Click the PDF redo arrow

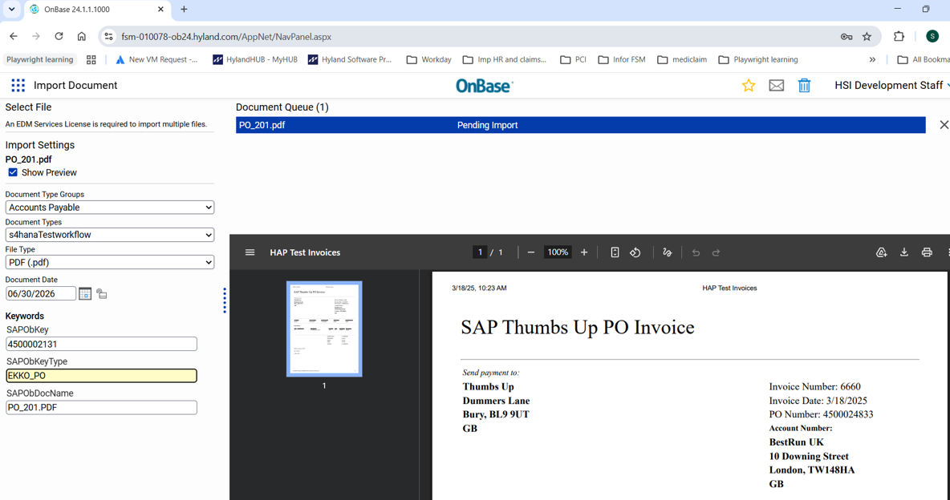pyautogui.click(x=717, y=252)
